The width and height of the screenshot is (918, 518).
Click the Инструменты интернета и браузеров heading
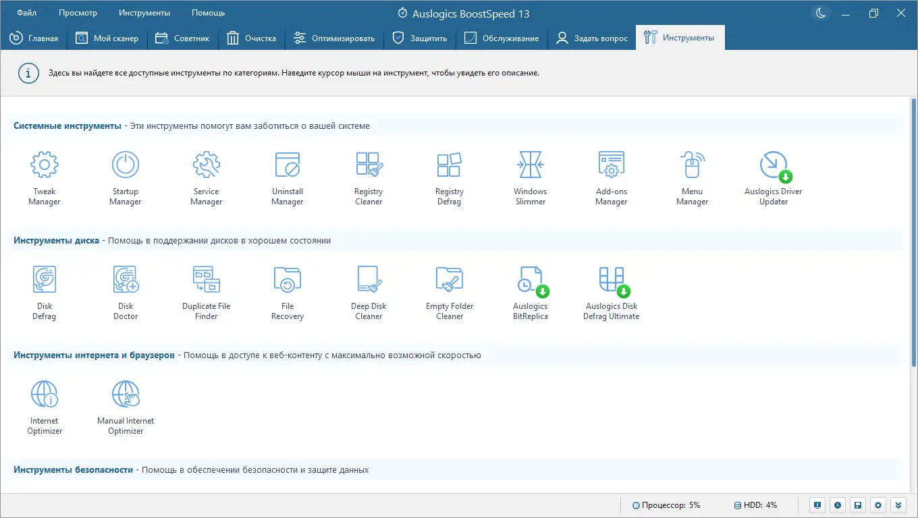point(94,355)
